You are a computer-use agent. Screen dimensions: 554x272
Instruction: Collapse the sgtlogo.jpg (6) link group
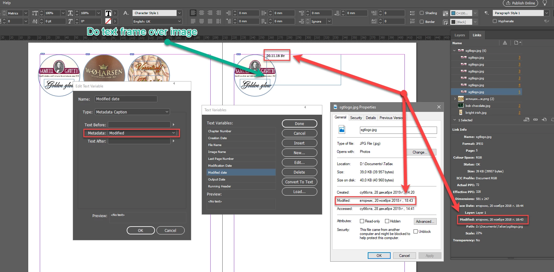[454, 50]
